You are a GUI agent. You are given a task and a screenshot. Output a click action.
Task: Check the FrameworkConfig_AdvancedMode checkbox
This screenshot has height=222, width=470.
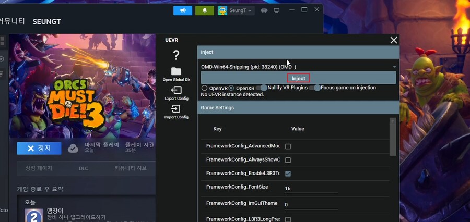[x=288, y=146]
